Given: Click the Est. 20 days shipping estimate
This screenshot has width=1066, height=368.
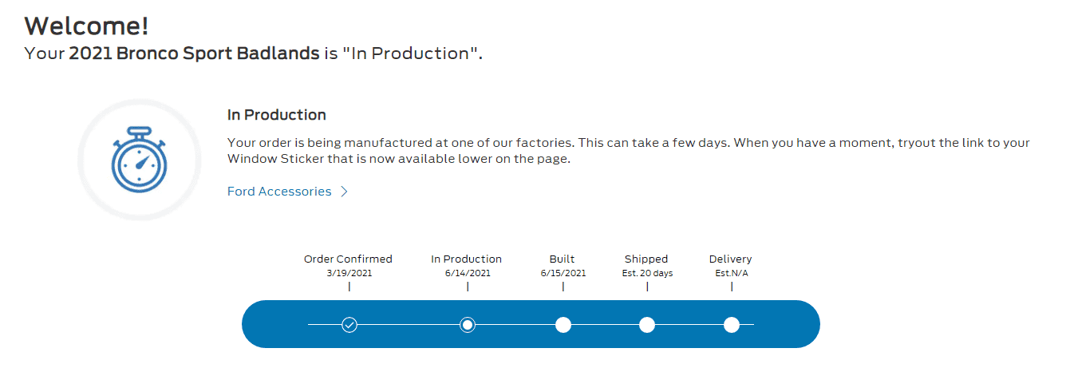Looking at the screenshot, I should pyautogui.click(x=647, y=273).
